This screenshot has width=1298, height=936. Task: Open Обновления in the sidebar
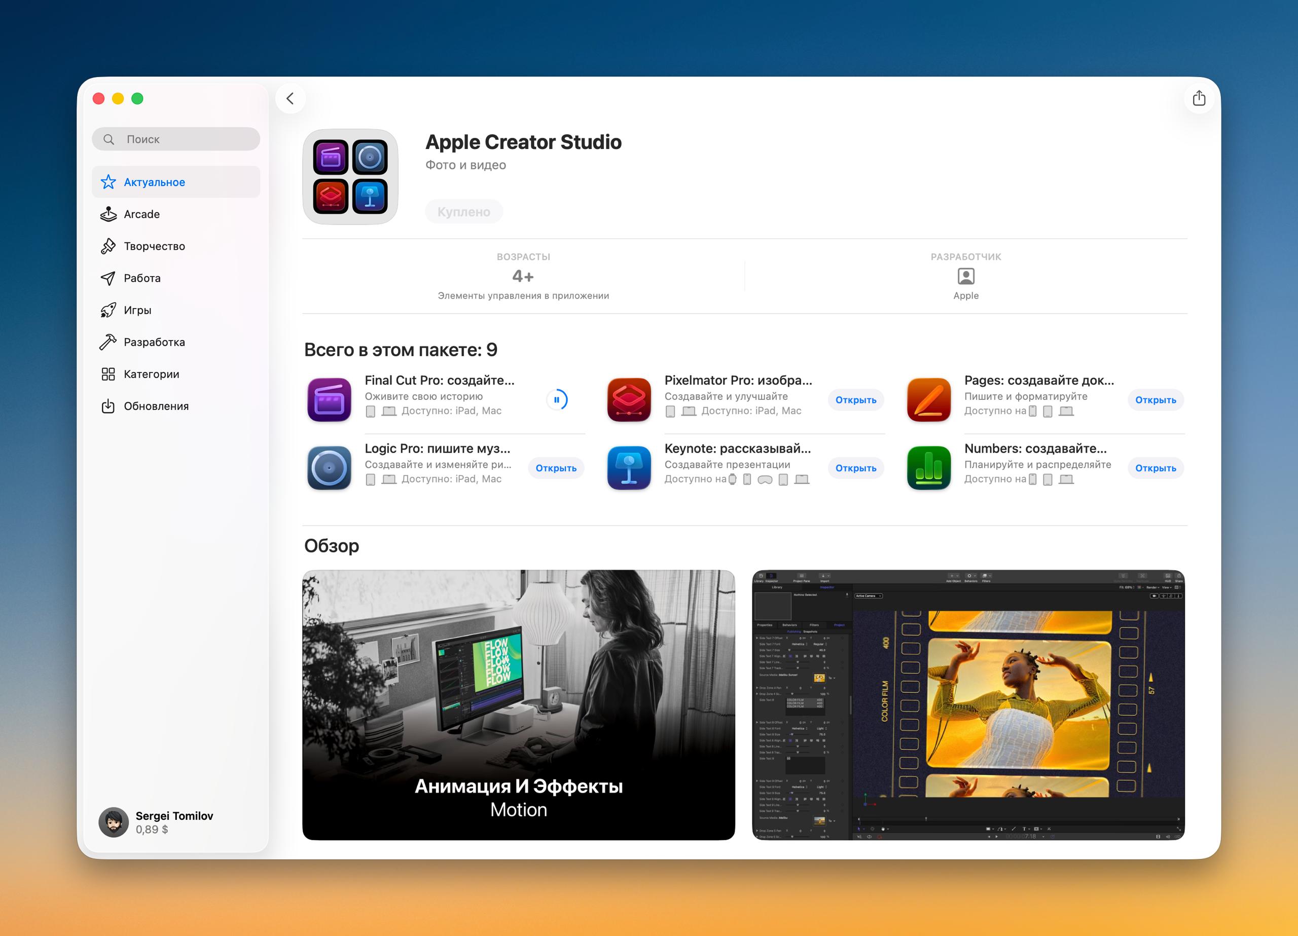[x=176, y=406]
